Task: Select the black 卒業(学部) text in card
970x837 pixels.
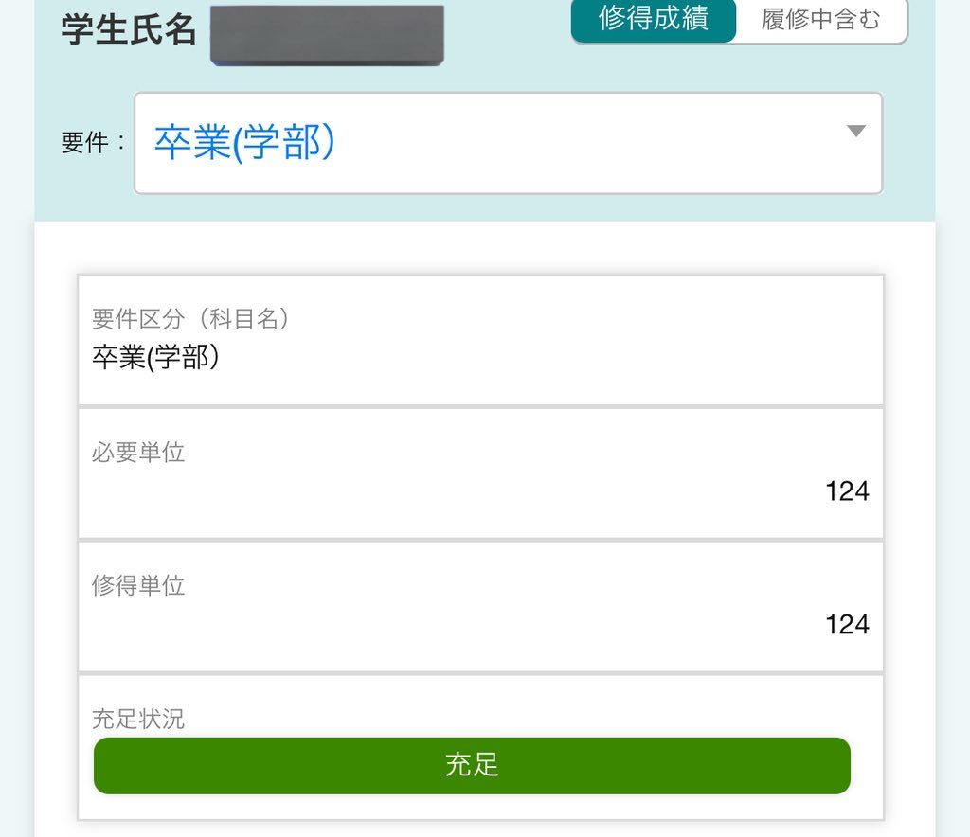Action: point(155,357)
